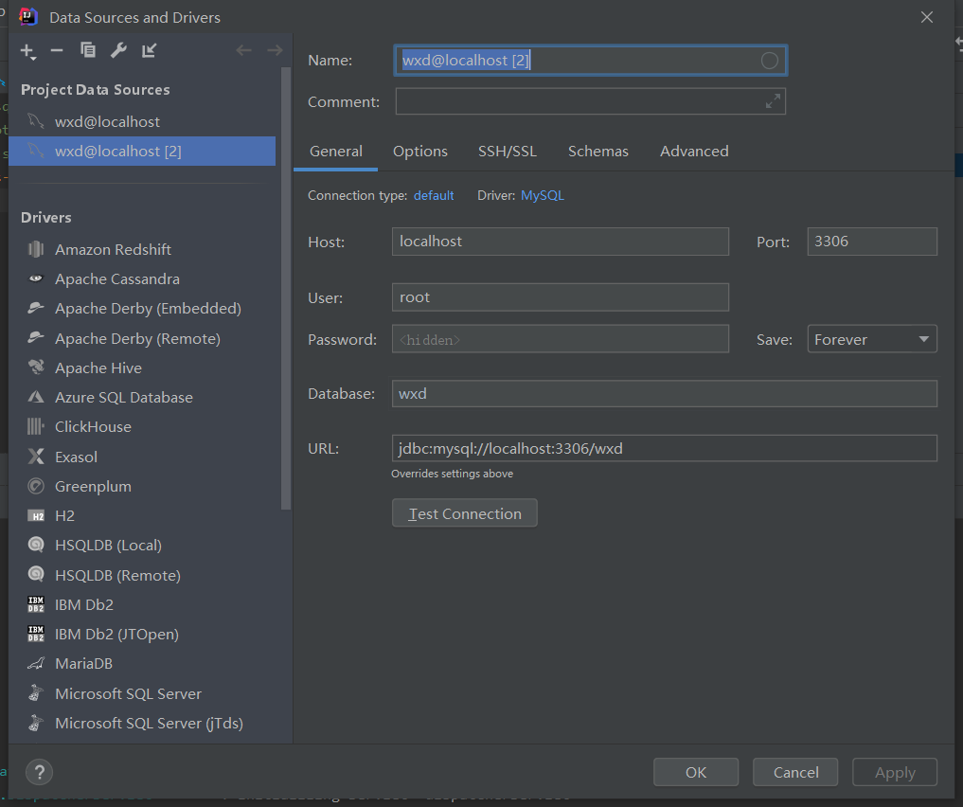Click the default connection type link

434,195
